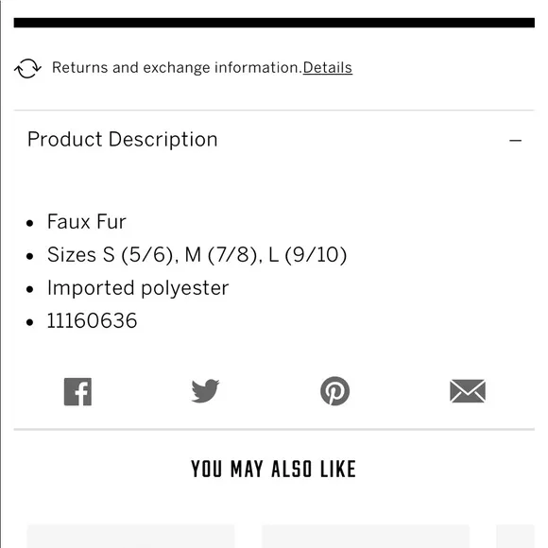Click the product number 11160636
Image resolution: width=548 pixels, height=548 pixels.
[92, 320]
